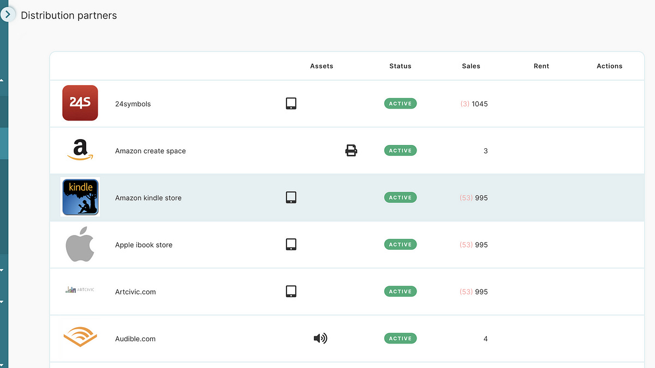Click the (53) 995 sales for Artcivic.com
Screen dimensions: 655x368
474,291
